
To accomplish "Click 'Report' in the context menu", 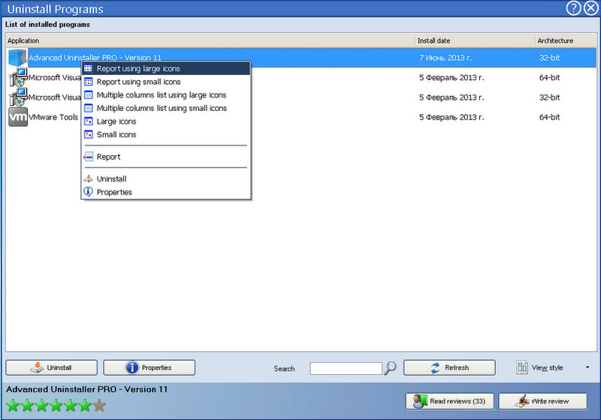I will (x=166, y=157).
